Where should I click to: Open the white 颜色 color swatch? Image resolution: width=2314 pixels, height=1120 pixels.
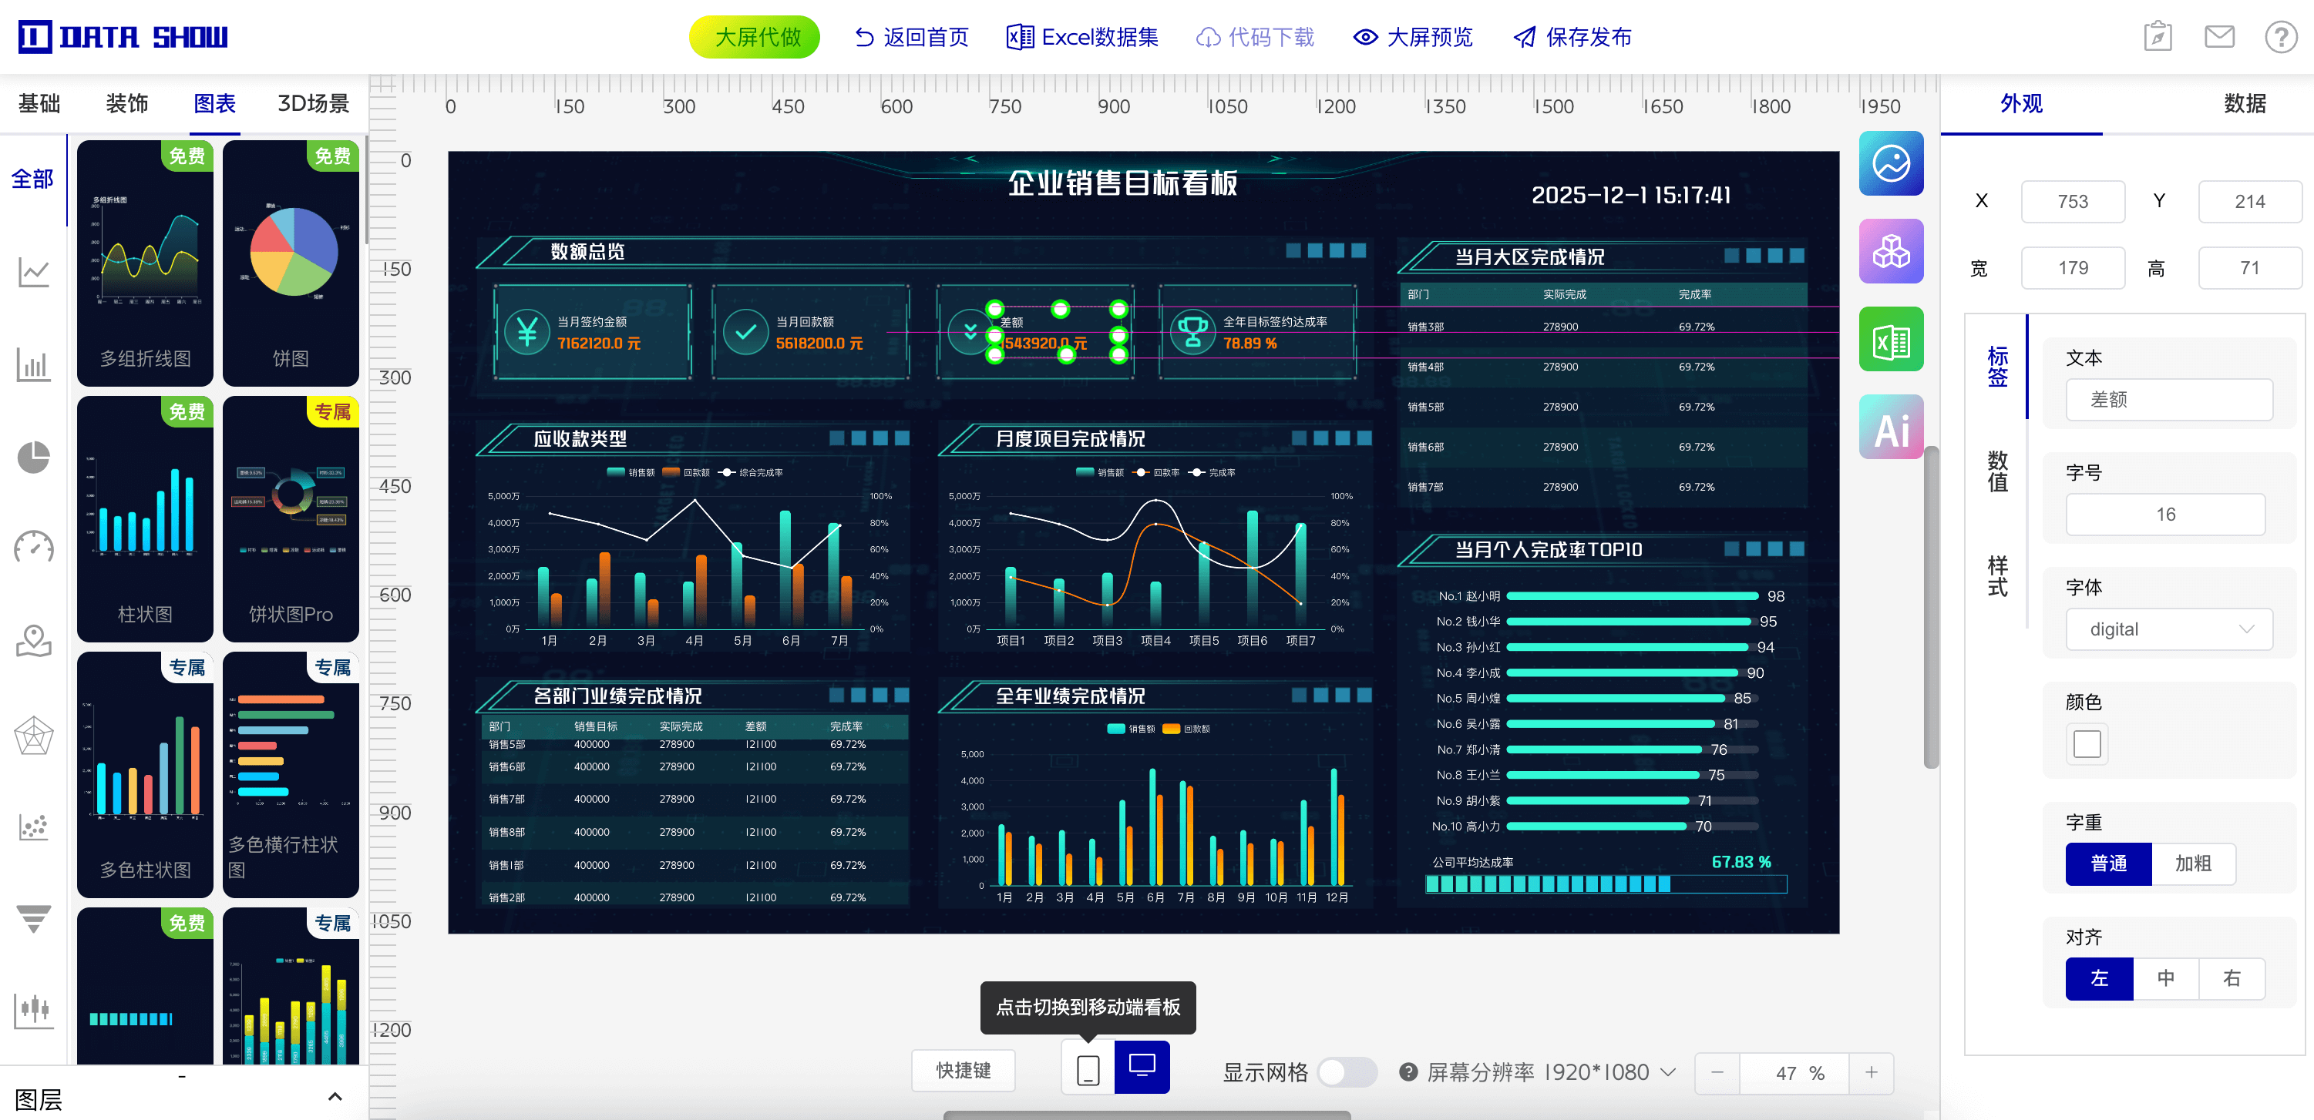(x=2086, y=744)
